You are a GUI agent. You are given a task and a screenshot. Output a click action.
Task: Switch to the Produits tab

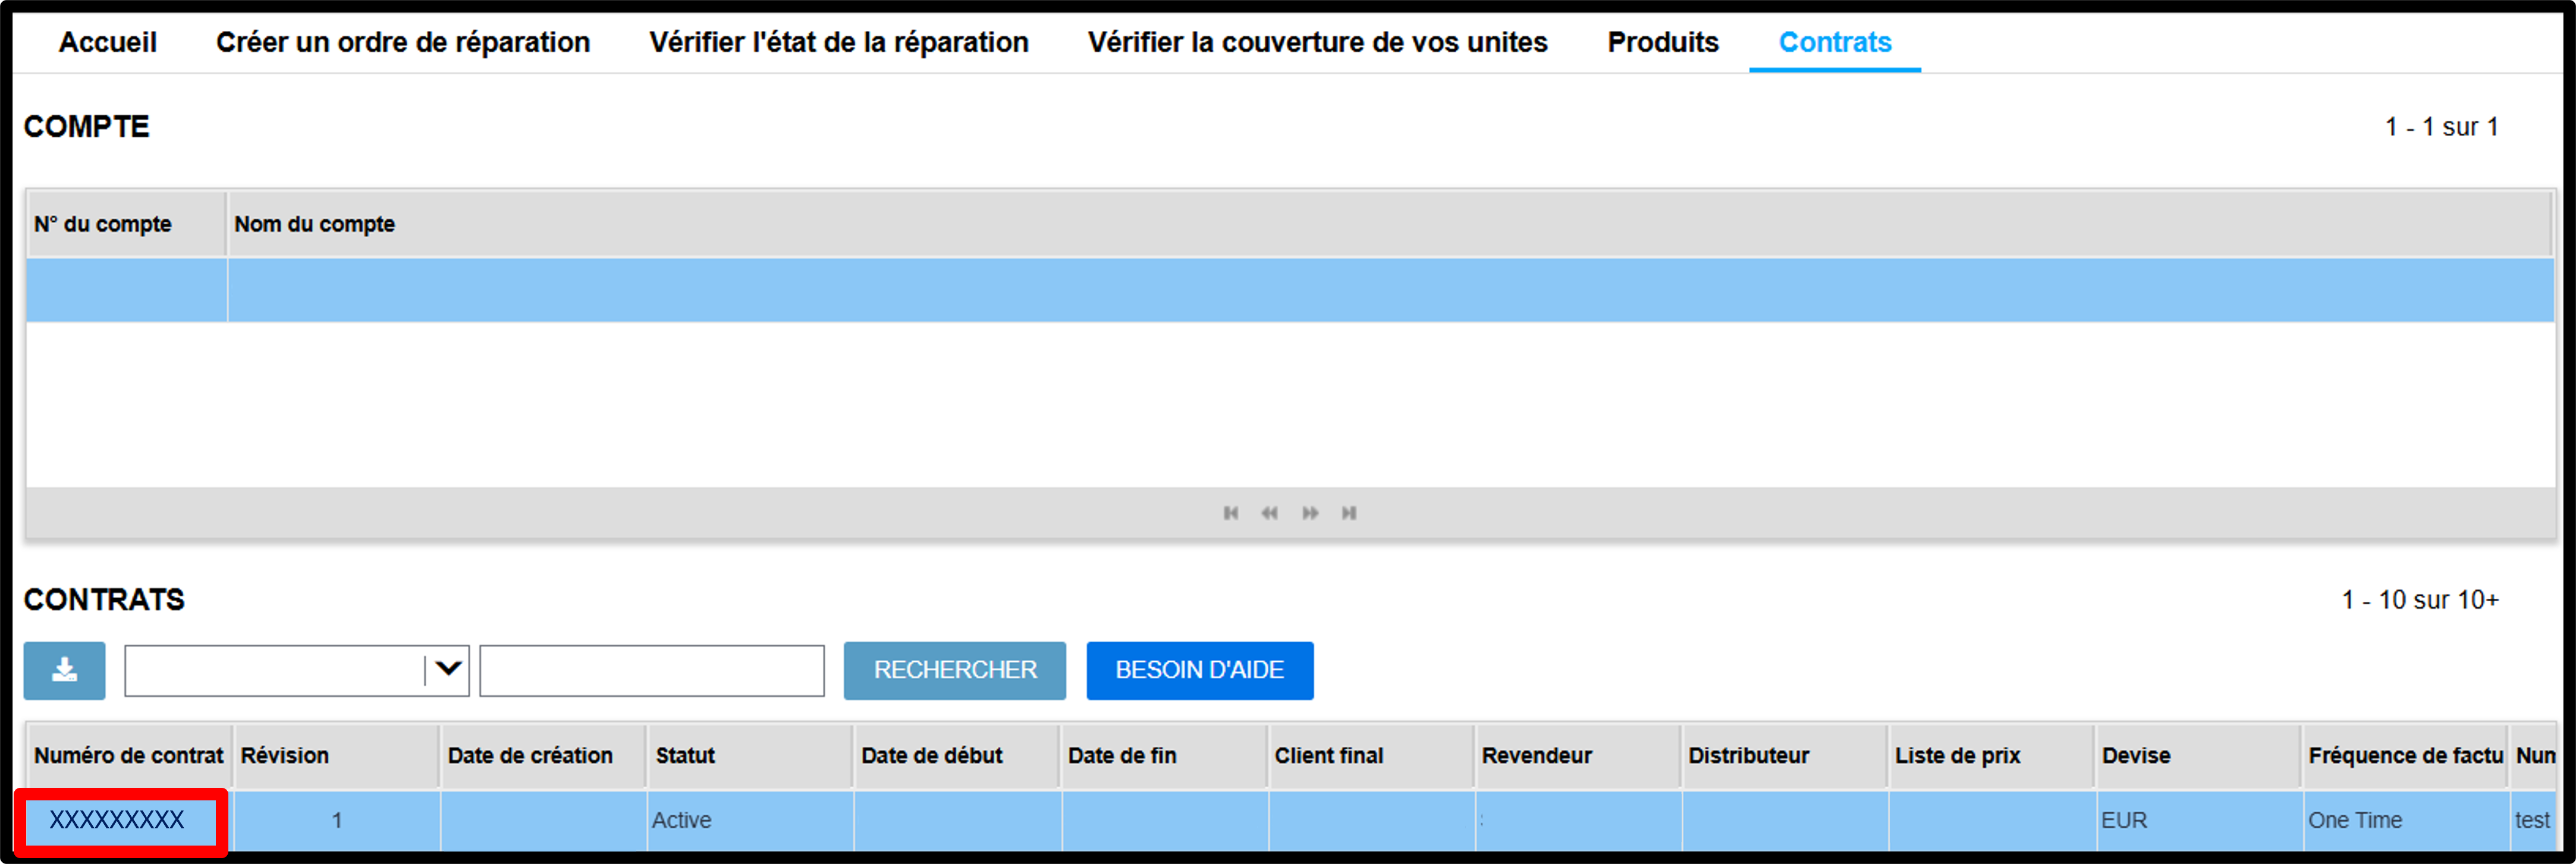(x=1663, y=42)
